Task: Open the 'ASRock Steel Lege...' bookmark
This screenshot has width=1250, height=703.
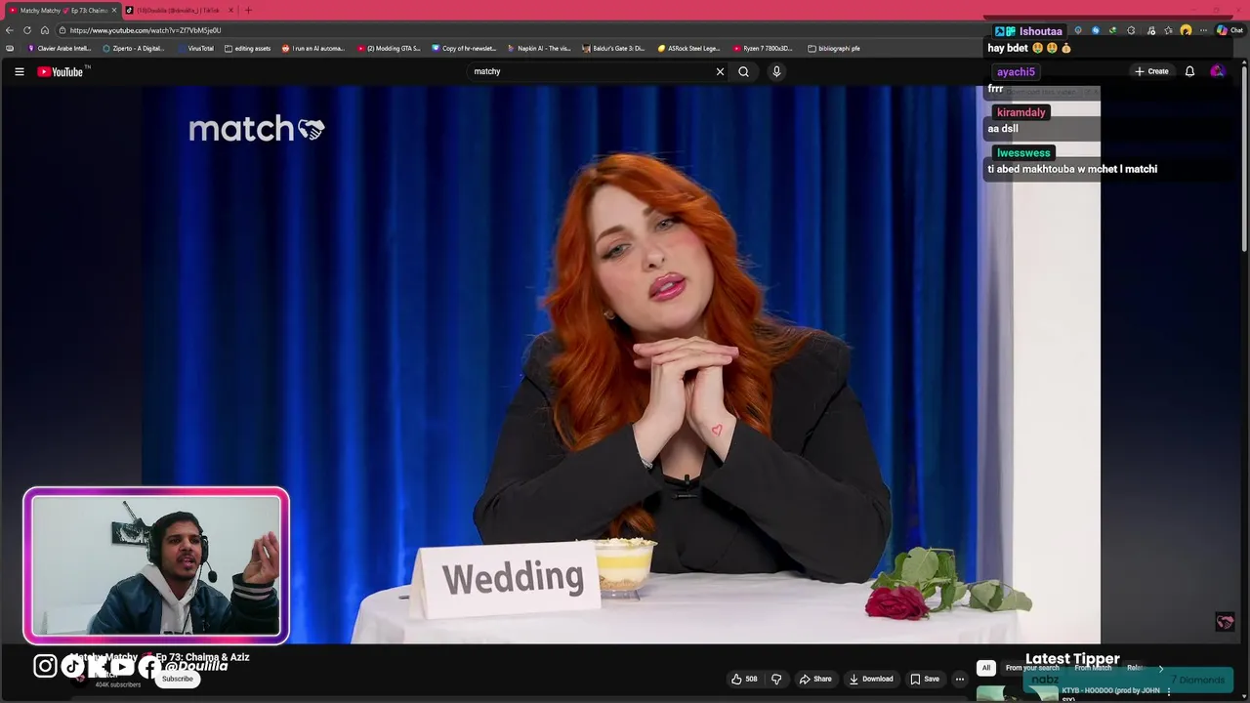Action: click(689, 48)
